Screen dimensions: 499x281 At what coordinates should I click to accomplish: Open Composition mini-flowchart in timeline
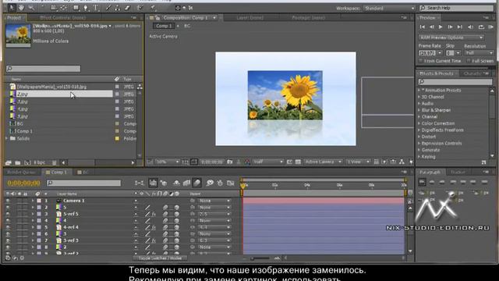(x=139, y=183)
